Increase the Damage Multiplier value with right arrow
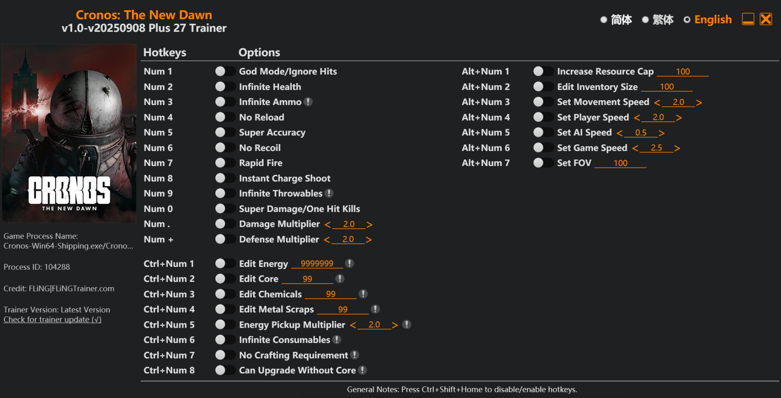 point(370,225)
